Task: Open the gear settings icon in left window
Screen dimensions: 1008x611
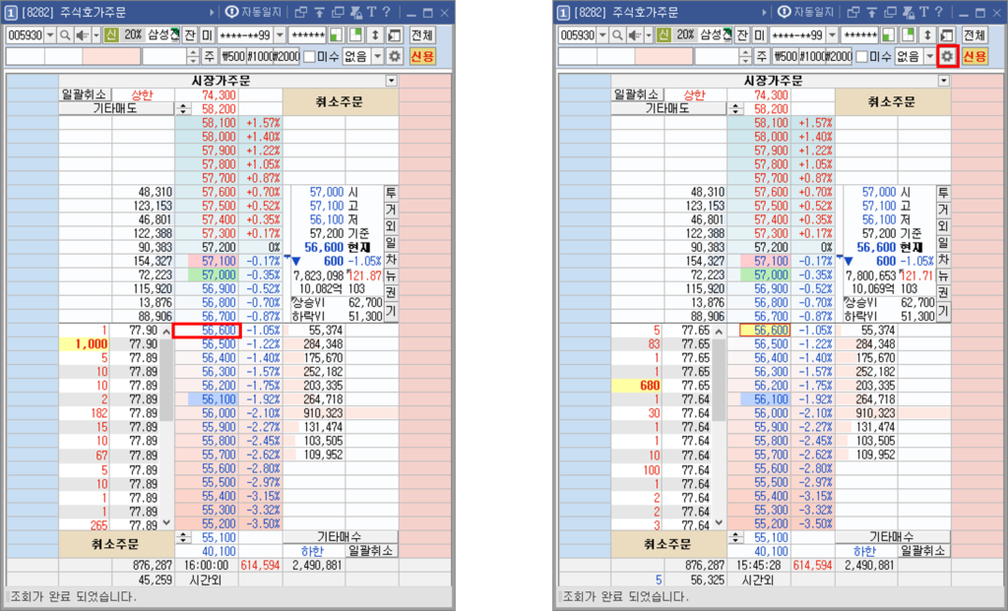Action: coord(395,56)
